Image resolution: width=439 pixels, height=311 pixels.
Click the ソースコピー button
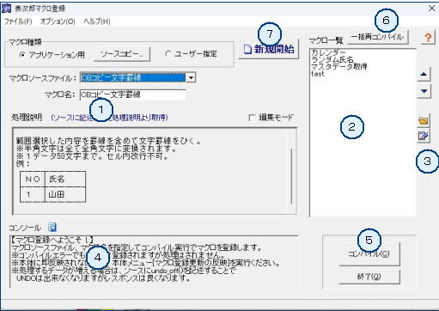[122, 54]
